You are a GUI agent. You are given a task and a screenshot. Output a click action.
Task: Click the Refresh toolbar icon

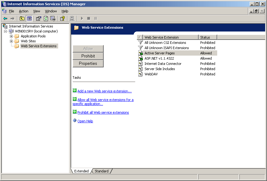(46, 19)
